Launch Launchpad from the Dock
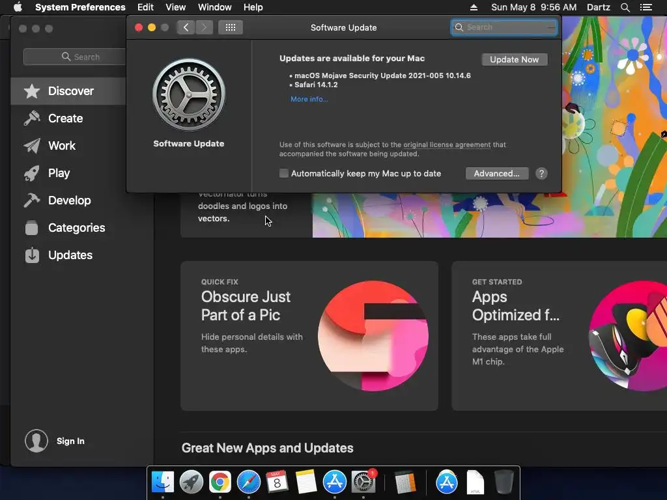Image resolution: width=667 pixels, height=500 pixels. point(192,482)
